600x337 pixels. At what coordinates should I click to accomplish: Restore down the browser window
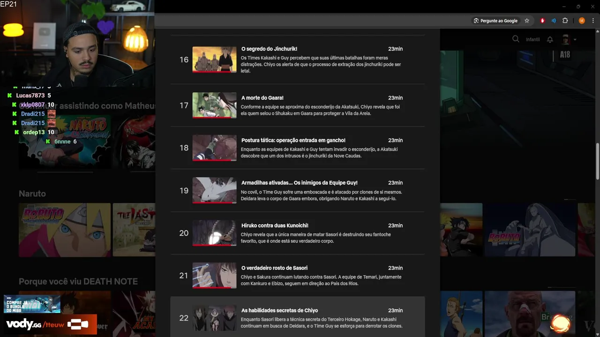[578, 7]
